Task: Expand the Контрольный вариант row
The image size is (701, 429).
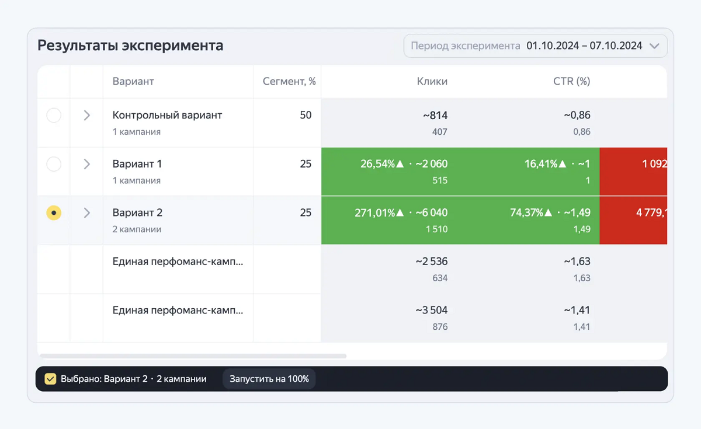Action: pyautogui.click(x=86, y=115)
